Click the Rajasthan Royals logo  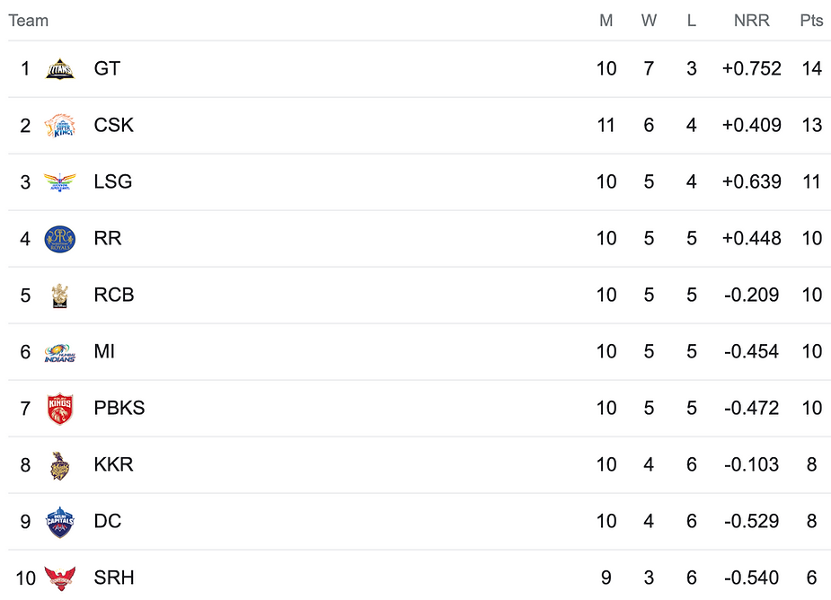click(60, 239)
